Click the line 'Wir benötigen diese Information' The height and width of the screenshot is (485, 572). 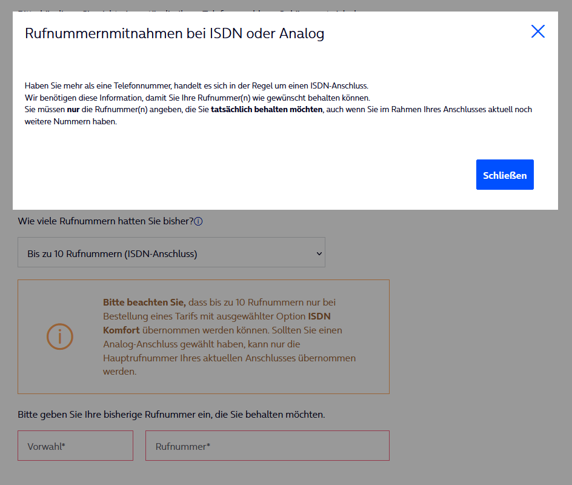pyautogui.click(x=197, y=98)
